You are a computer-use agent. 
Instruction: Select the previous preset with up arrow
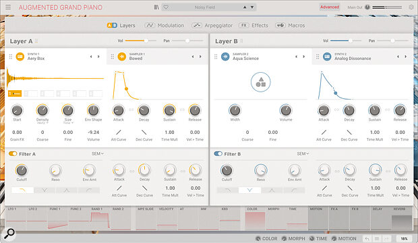245,7
